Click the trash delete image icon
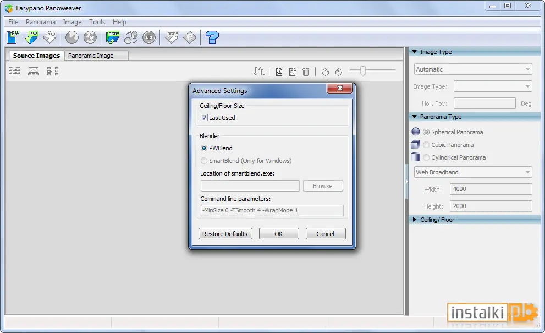The height and width of the screenshot is (333, 545). [x=306, y=72]
